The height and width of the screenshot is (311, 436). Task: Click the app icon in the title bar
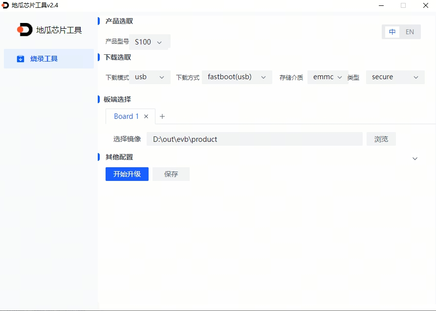point(5,5)
